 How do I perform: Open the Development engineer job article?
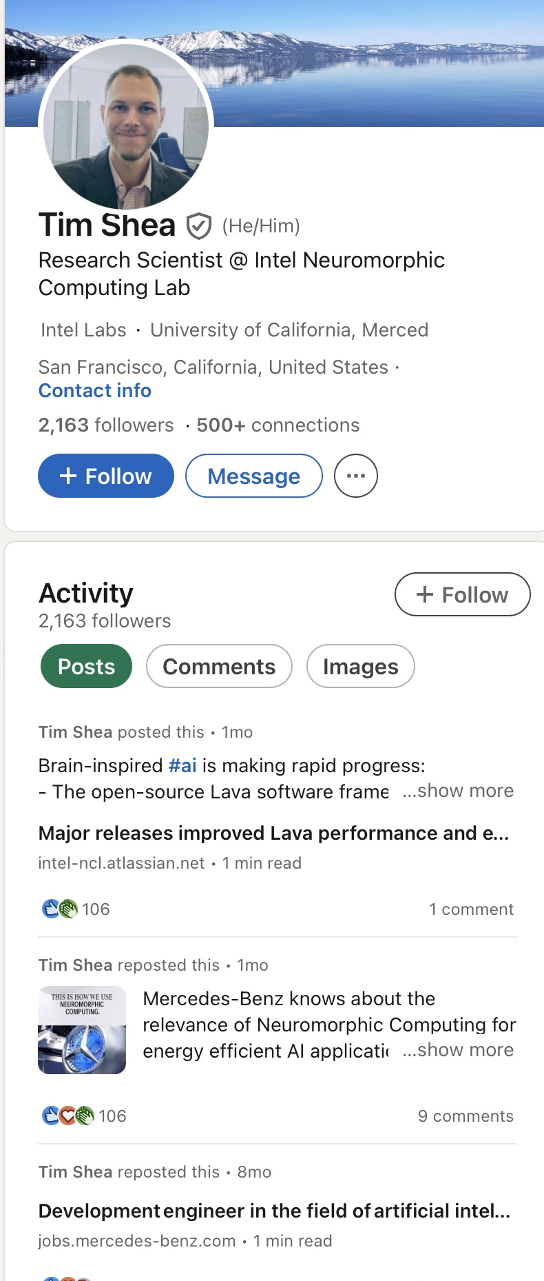[x=273, y=1211]
